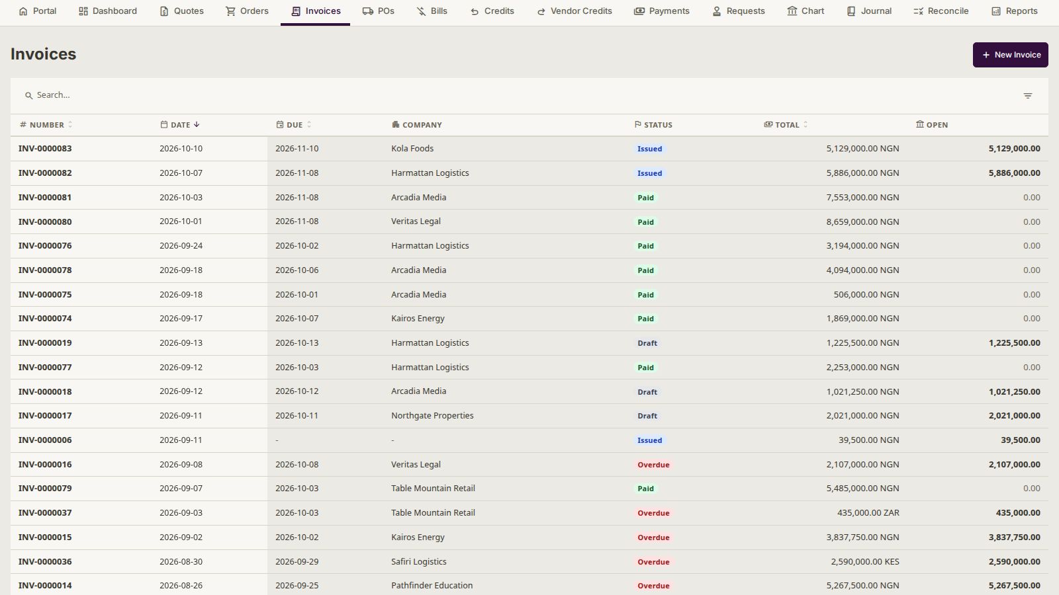
Task: Click Safiri Logistics company cell
Action: click(x=418, y=562)
